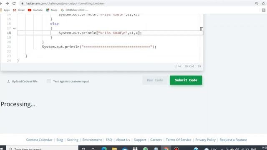Click the weather temperature in system tray

click(x=214, y=149)
